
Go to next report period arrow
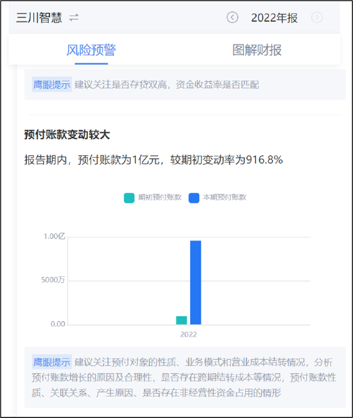(x=316, y=17)
